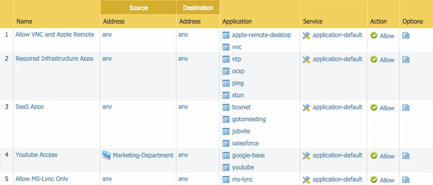Click the ping application name
Screen dimensions: 433x185
(x=238, y=83)
